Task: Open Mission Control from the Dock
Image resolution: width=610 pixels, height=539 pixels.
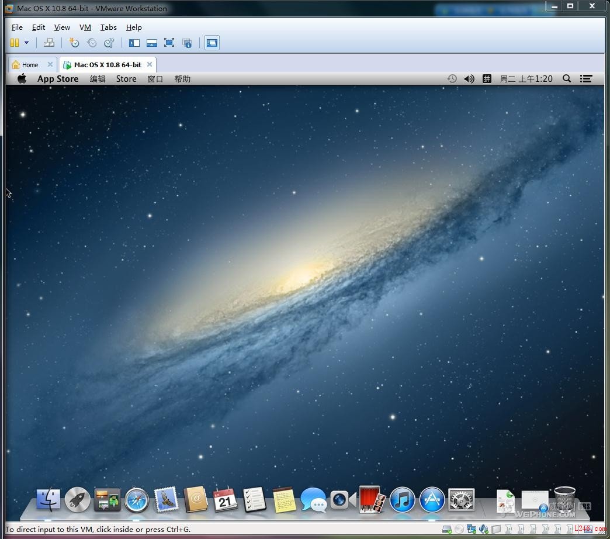Action: click(x=107, y=500)
